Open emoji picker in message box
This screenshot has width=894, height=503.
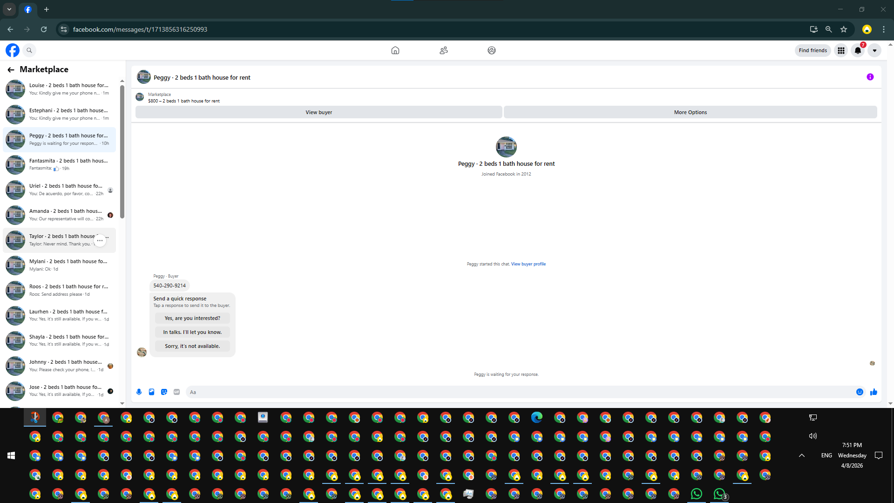860,392
